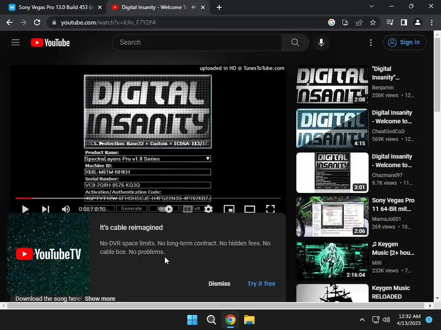The image size is (441, 330).
Task: Click the vertical page scrollbar
Action: (x=437, y=74)
